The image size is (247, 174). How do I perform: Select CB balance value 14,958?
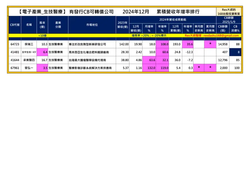[223, 44]
